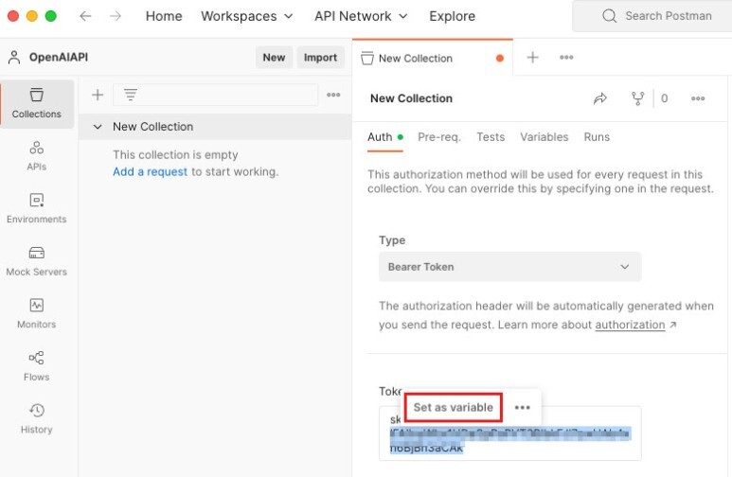Go forward with the right arrow icon
The width and height of the screenshot is (732, 477).
tap(116, 16)
